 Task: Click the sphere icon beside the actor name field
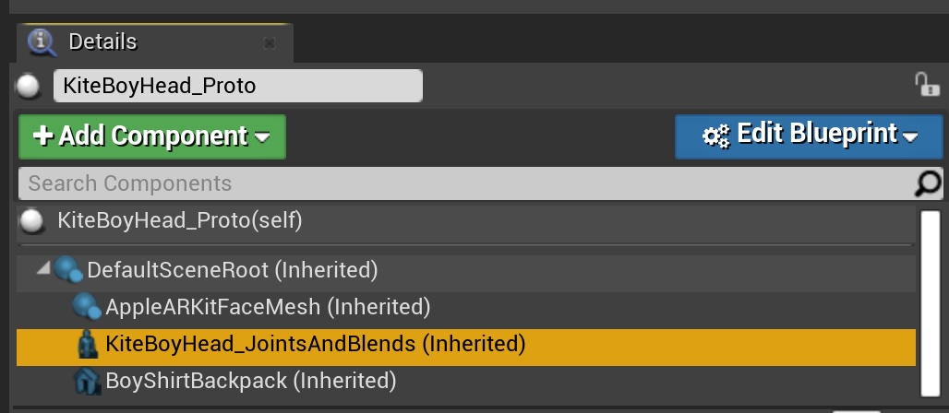pos(28,87)
